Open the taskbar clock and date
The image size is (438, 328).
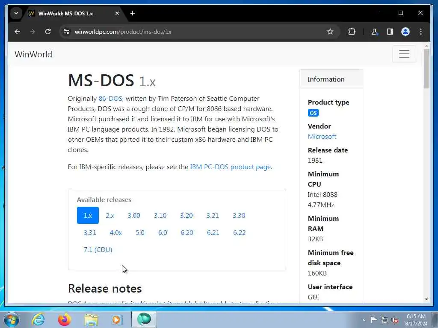[x=416, y=320]
